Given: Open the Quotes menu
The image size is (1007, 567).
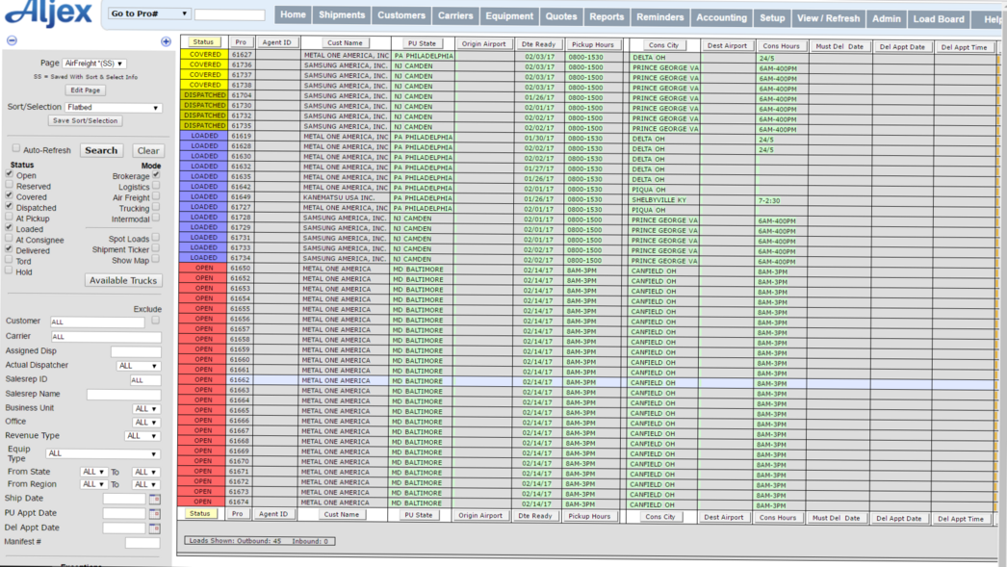Looking at the screenshot, I should click(x=561, y=16).
